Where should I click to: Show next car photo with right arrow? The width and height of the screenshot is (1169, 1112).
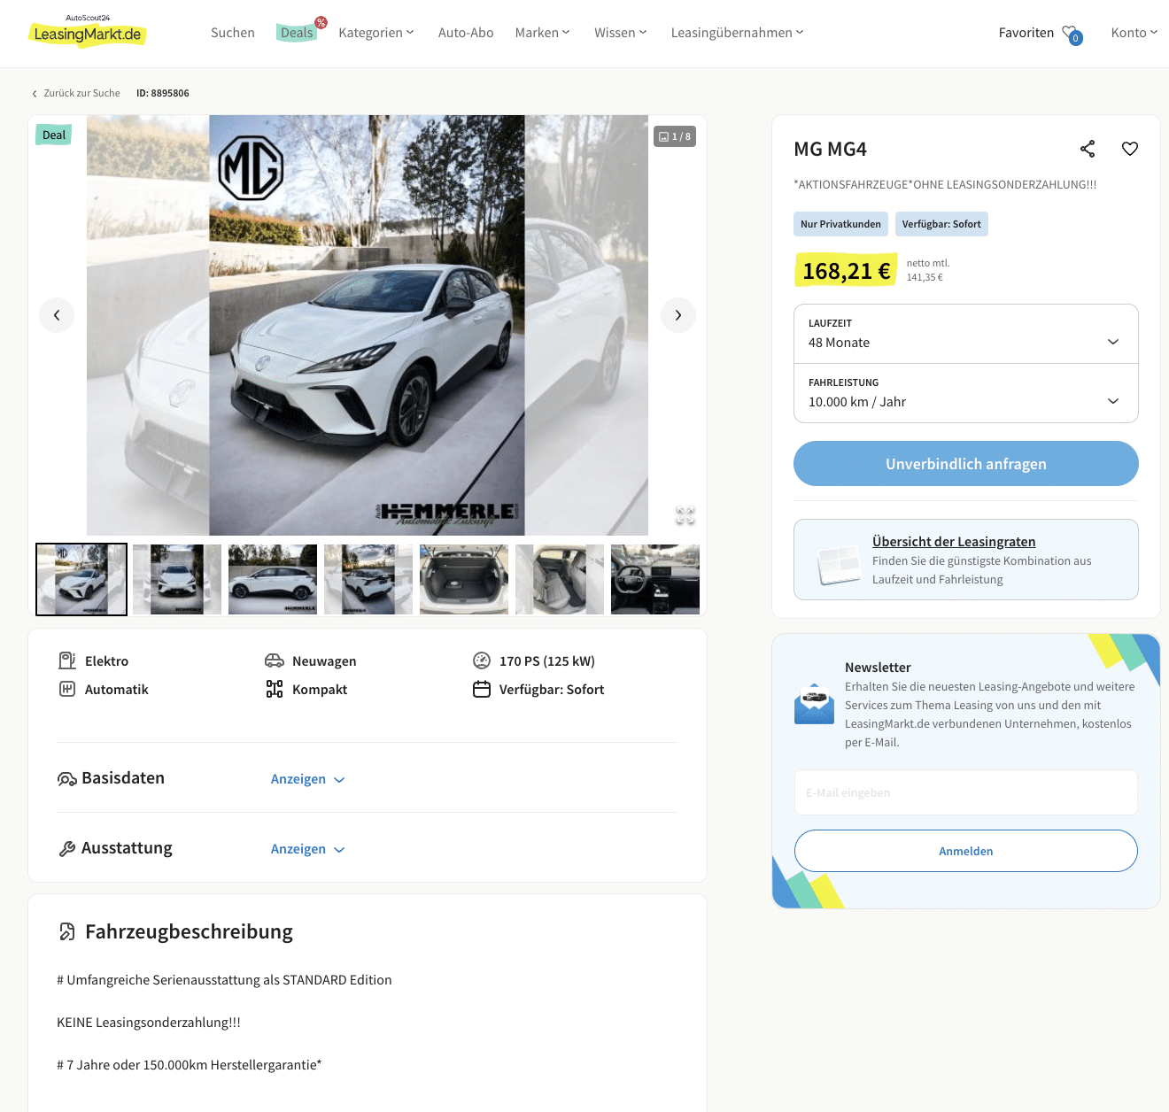pyautogui.click(x=678, y=315)
